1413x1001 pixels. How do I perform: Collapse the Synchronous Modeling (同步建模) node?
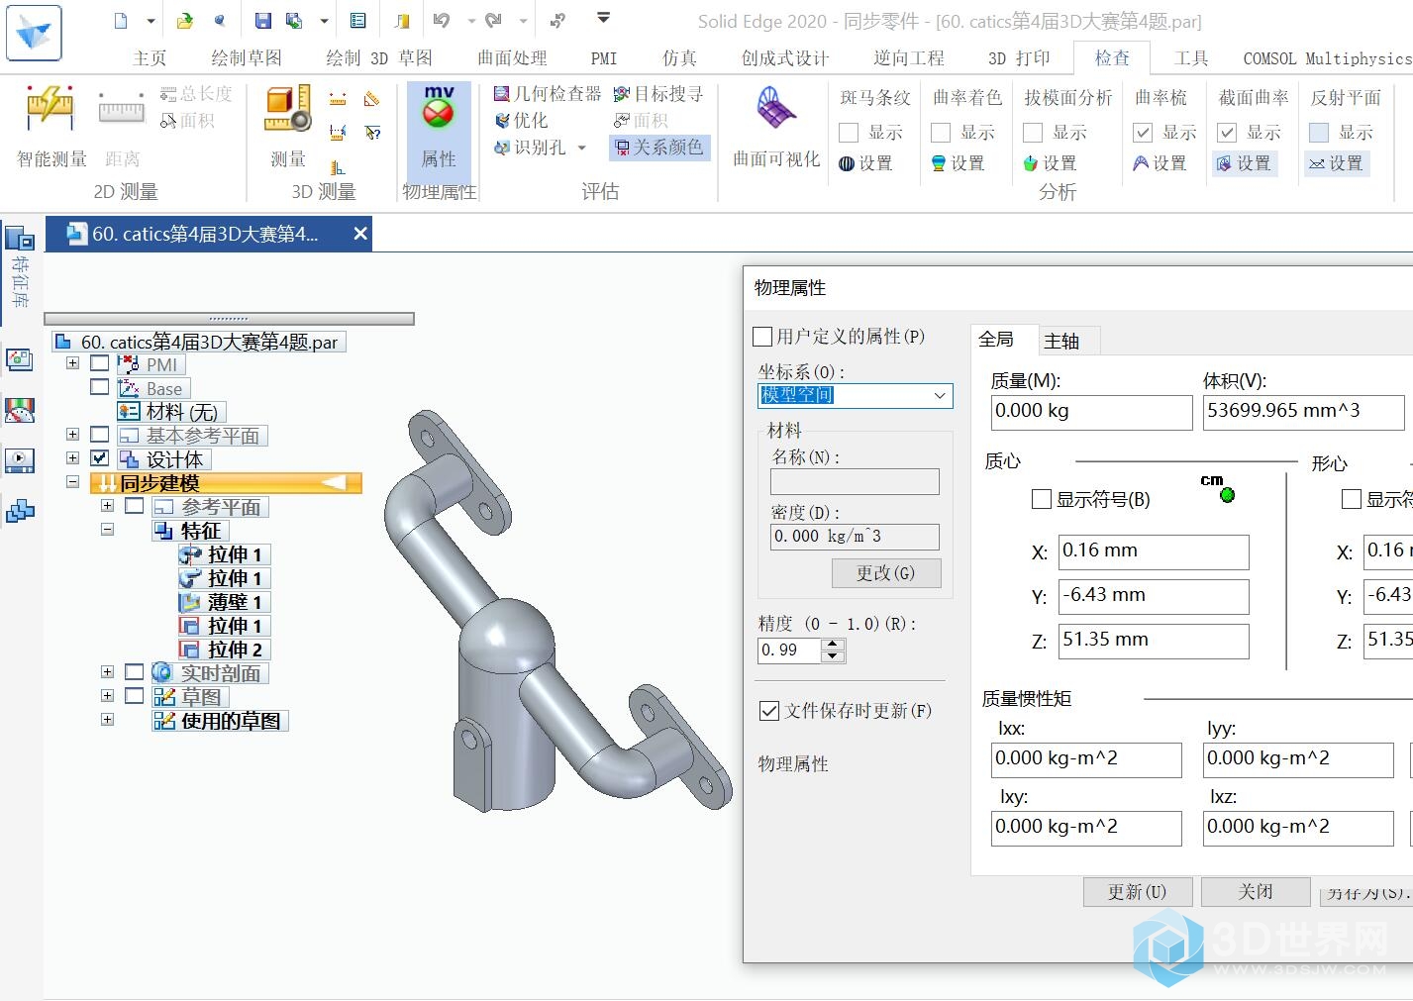pos(72,482)
